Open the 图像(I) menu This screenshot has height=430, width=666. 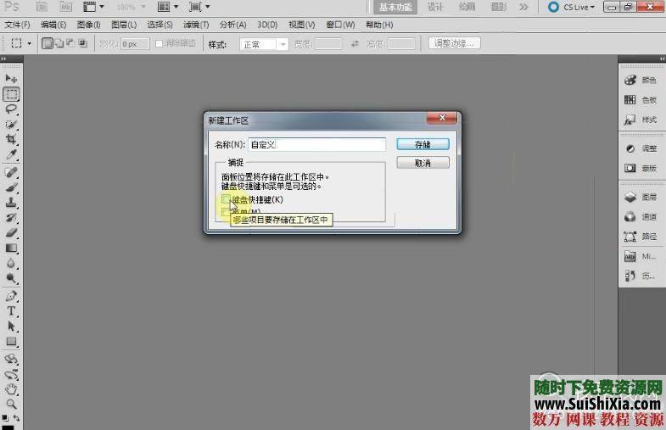[88, 25]
